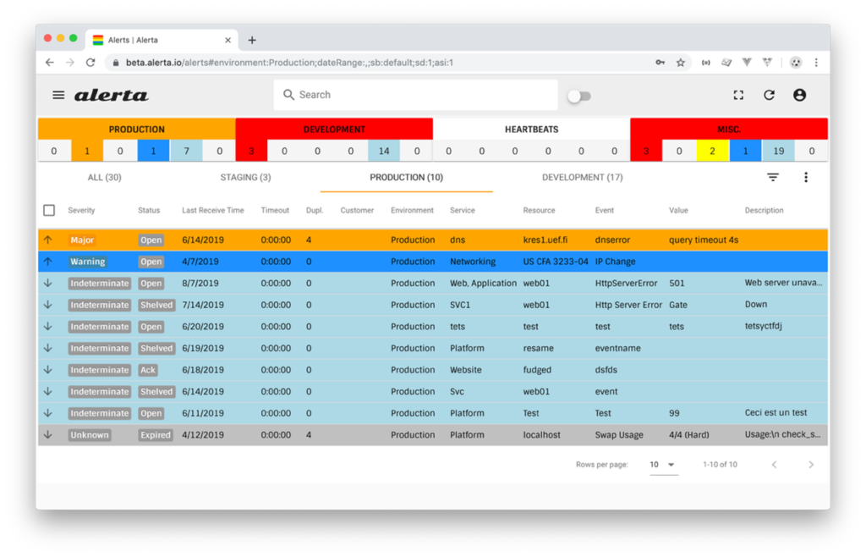Check the select-all alerts checkbox
The height and width of the screenshot is (557, 866).
(49, 210)
